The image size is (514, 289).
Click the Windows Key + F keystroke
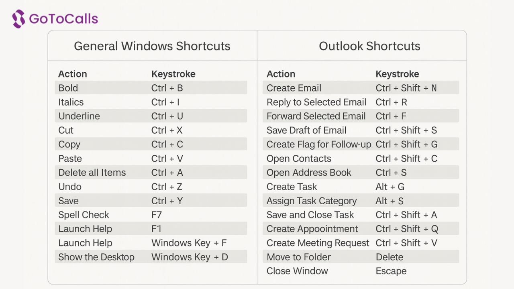[x=189, y=243]
